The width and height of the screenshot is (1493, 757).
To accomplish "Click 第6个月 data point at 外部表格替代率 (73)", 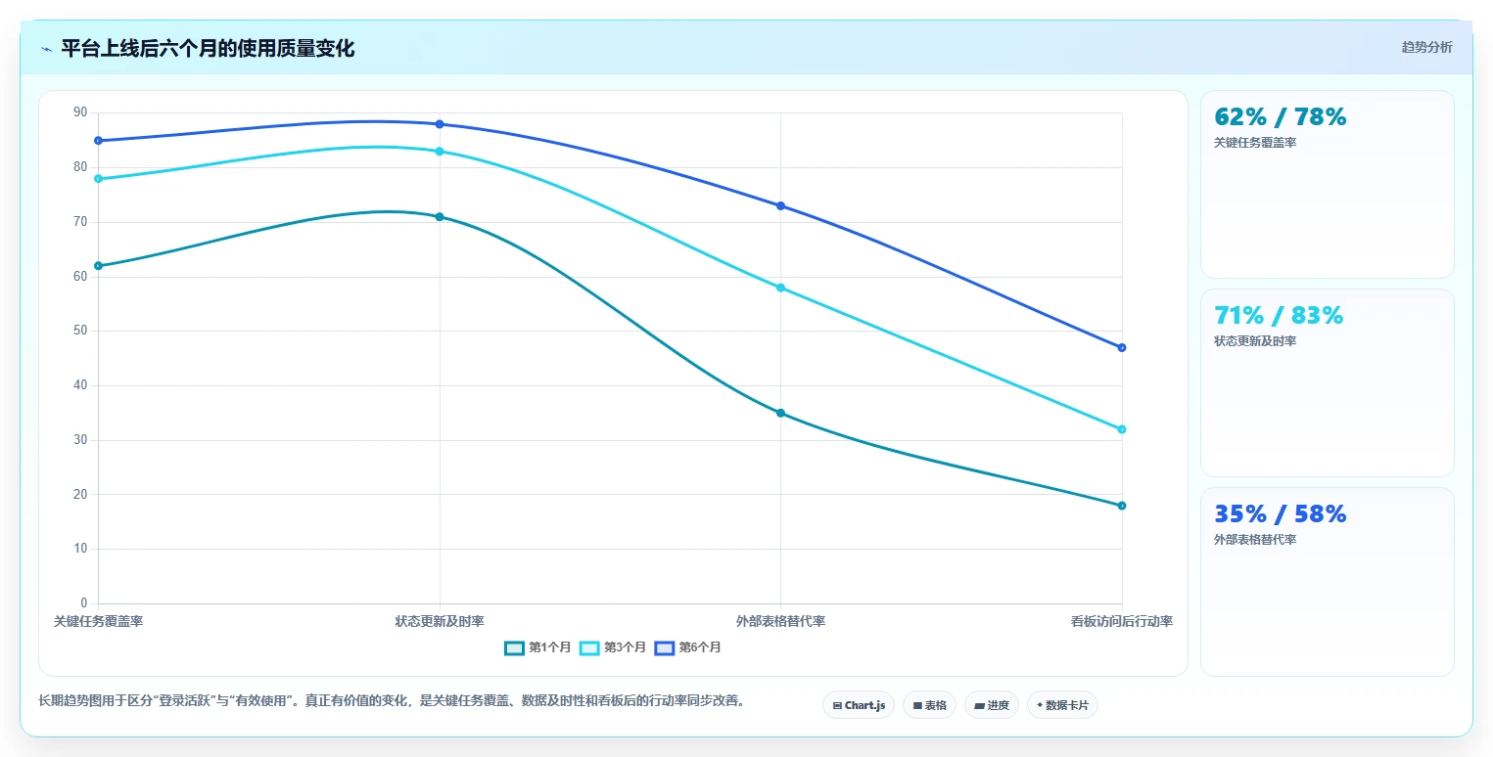I will click(x=780, y=206).
